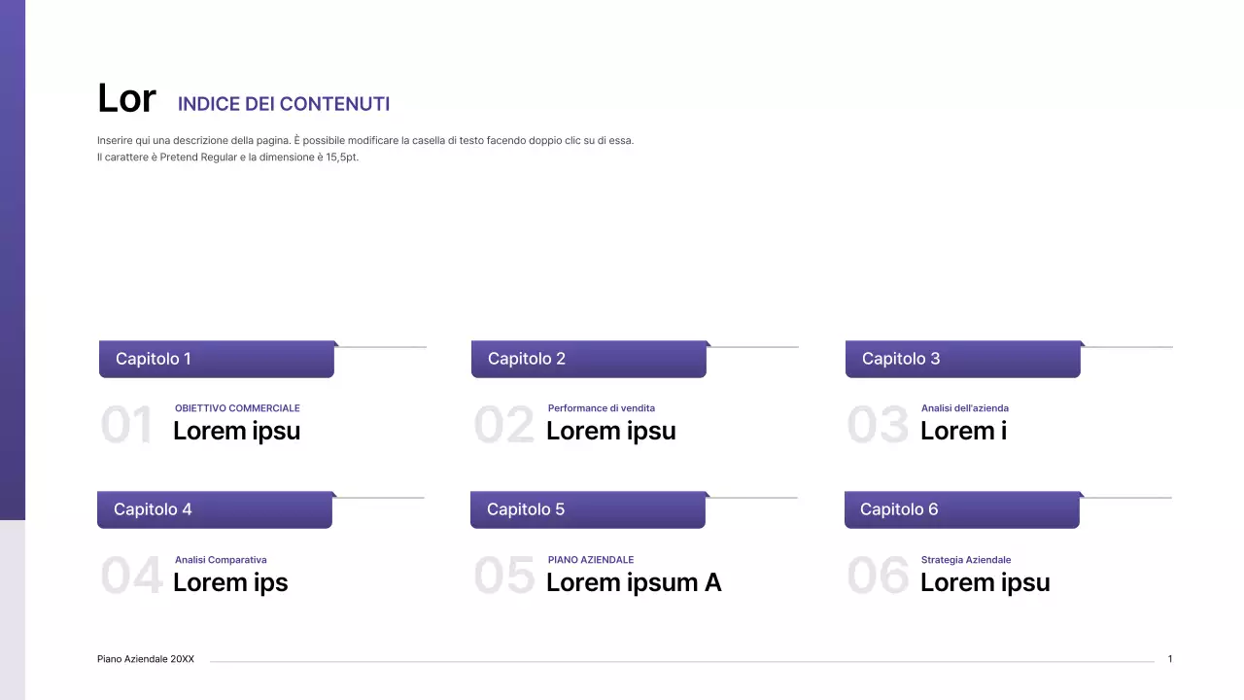This screenshot has width=1244, height=700.
Task: Select the Strategia Aziendale subtitle
Action: click(x=966, y=560)
